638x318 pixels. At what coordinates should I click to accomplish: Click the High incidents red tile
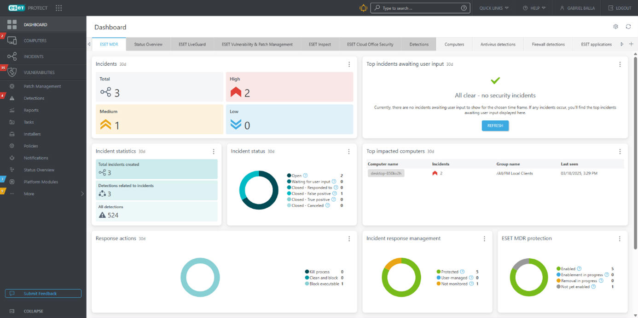point(289,87)
